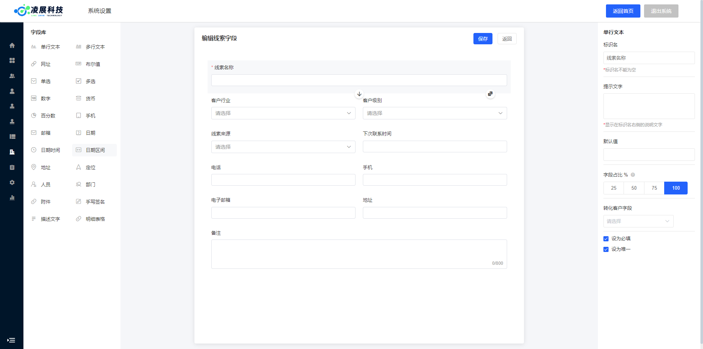Click into the 电话 input field
This screenshot has width=703, height=349.
click(283, 180)
